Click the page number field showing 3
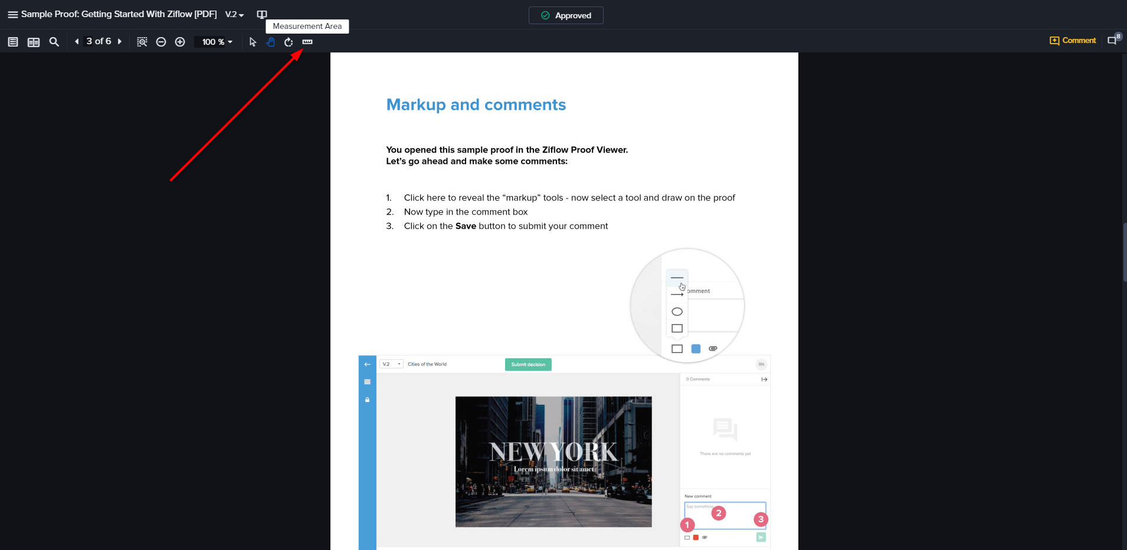Screen dimensions: 1127x550 pyautogui.click(x=89, y=41)
